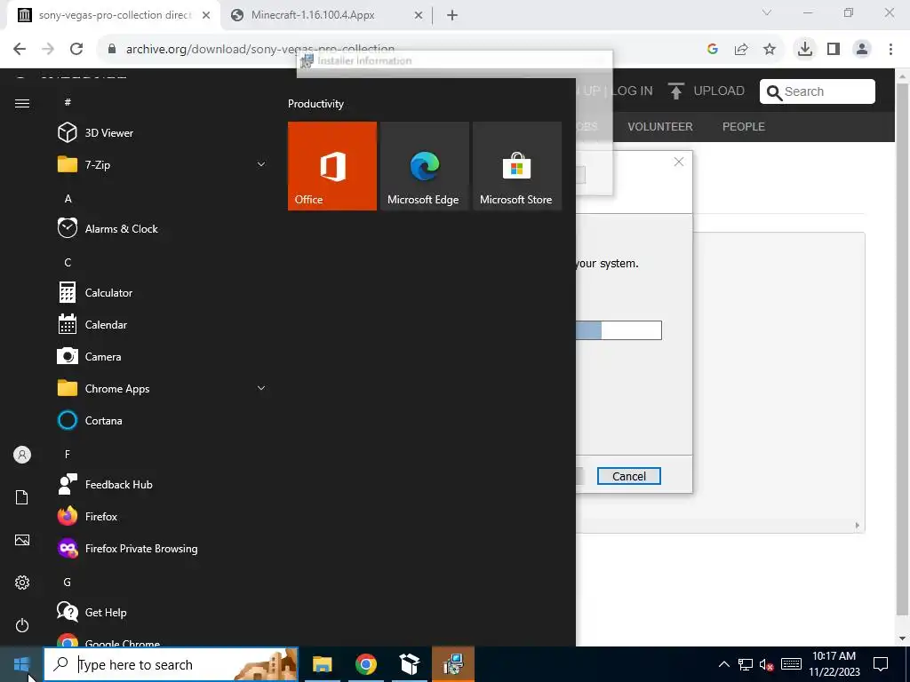Click the Office tile

click(332, 166)
